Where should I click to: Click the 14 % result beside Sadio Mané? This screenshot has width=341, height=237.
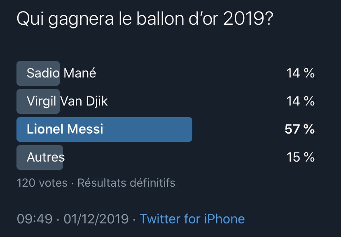(x=300, y=73)
